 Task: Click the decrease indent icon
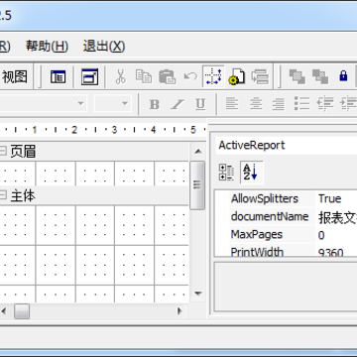point(325,104)
